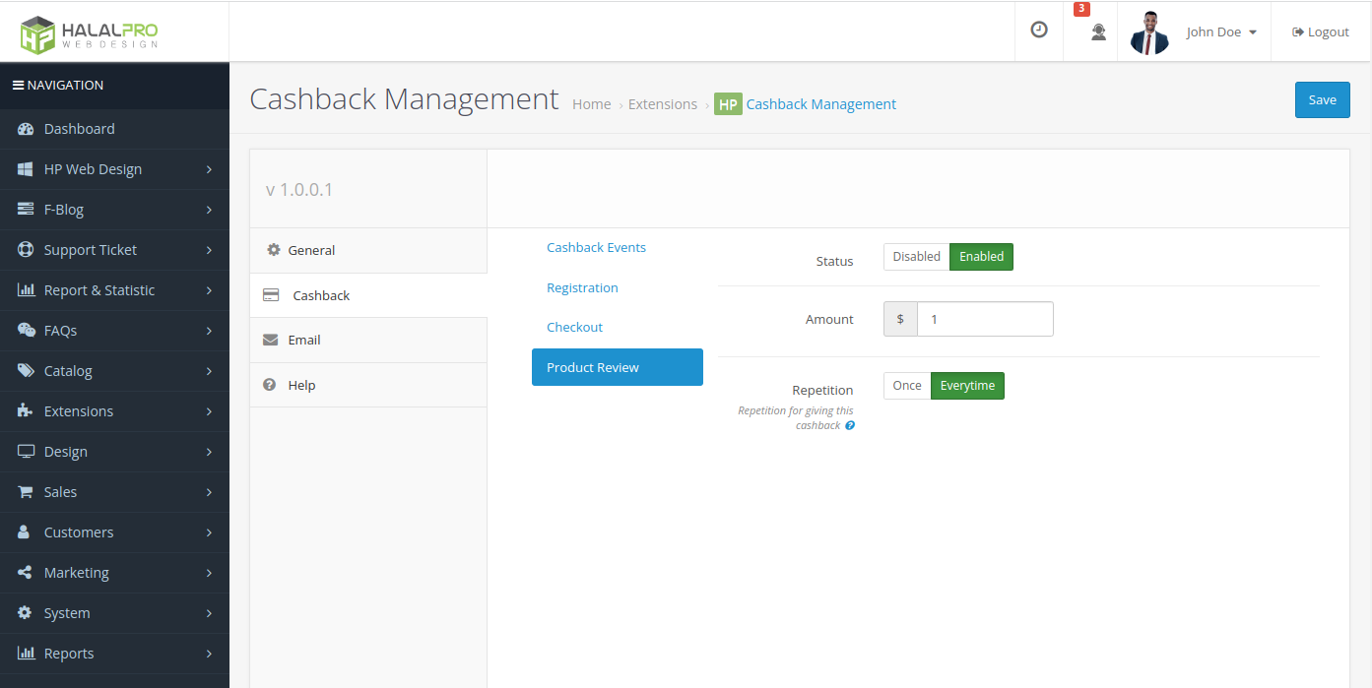Expand the Sales menu

62,492
